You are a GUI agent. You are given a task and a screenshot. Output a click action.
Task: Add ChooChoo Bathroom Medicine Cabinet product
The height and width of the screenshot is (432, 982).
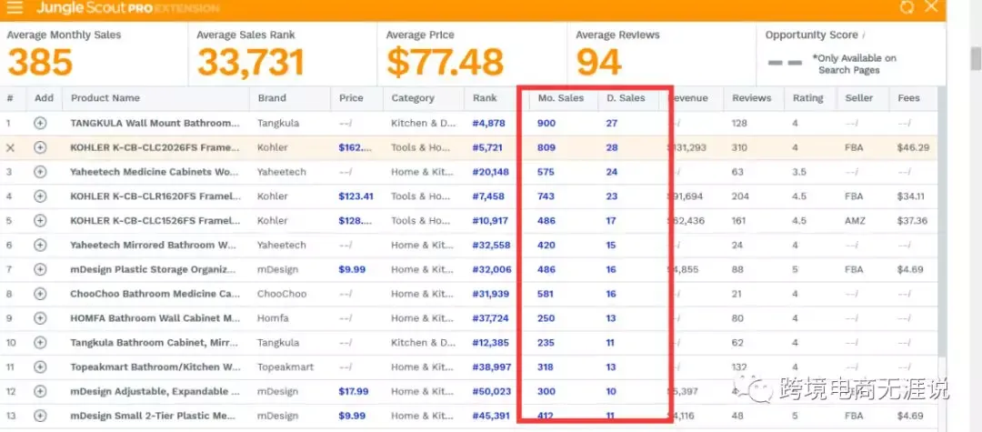(40, 295)
